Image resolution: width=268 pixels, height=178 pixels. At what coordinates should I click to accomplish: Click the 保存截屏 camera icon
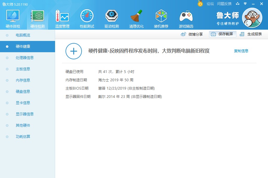point(214,34)
